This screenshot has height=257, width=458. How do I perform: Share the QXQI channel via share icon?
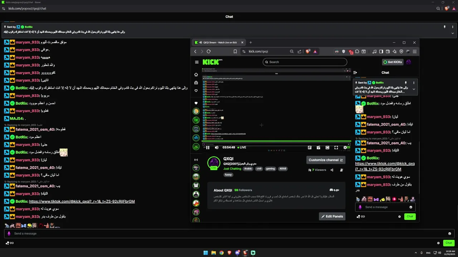[332, 170]
